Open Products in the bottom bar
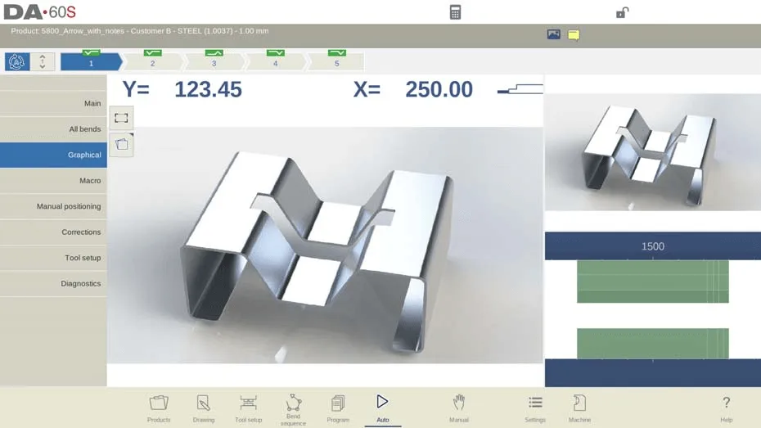The height and width of the screenshot is (428, 761). [x=159, y=408]
